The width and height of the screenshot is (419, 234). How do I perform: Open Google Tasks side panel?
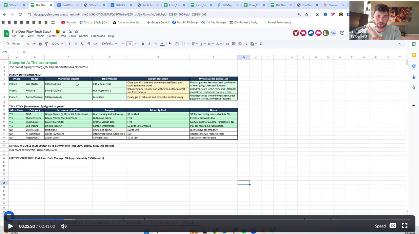pos(414,66)
